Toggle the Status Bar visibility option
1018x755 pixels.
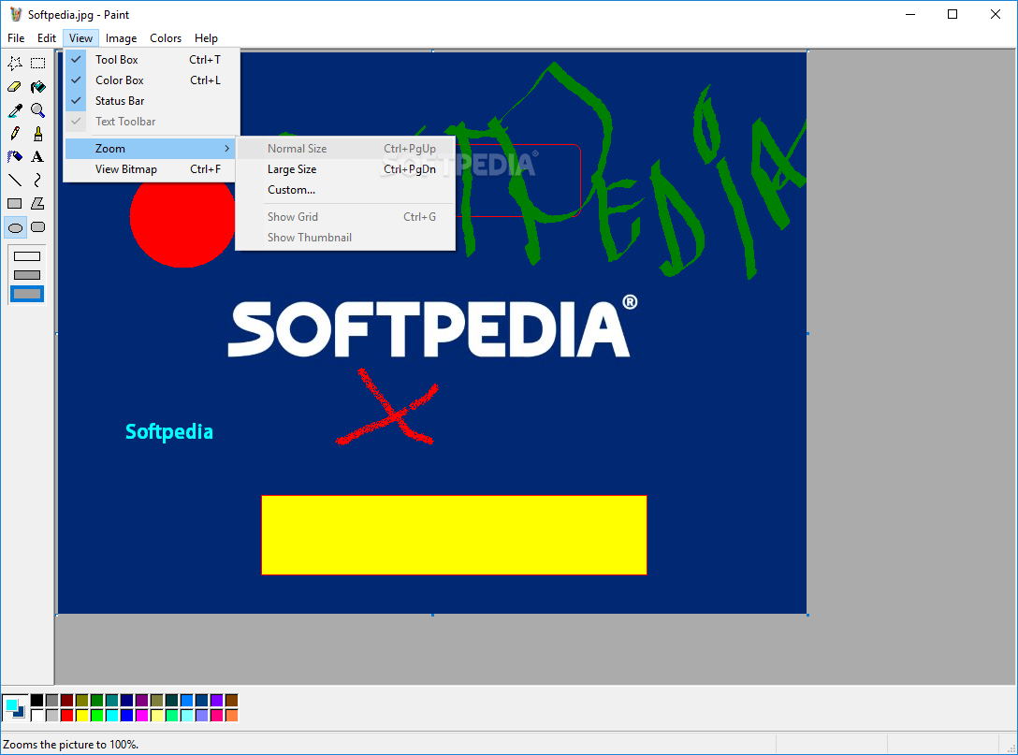[152, 101]
